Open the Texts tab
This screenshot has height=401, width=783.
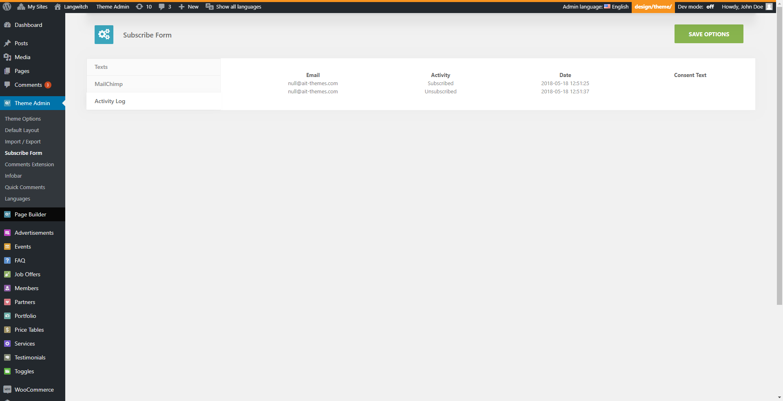(x=153, y=67)
